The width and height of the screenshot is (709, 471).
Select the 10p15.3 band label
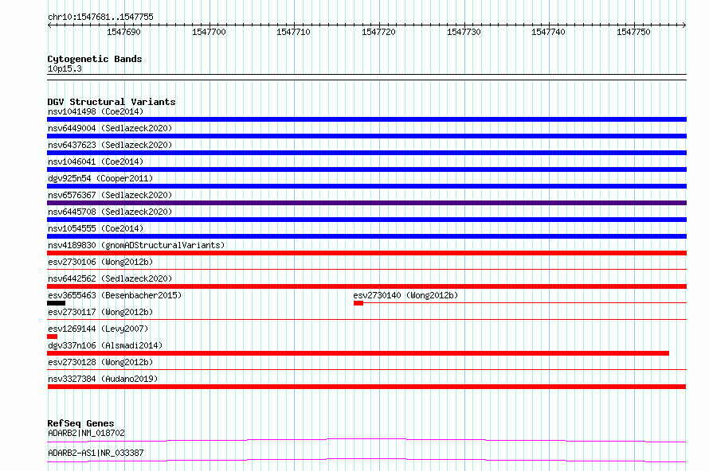[65, 68]
